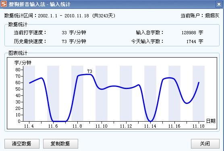Click the 输入总字数 label

click(150, 33)
